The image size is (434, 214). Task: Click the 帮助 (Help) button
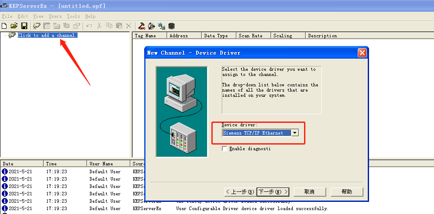click(347, 191)
